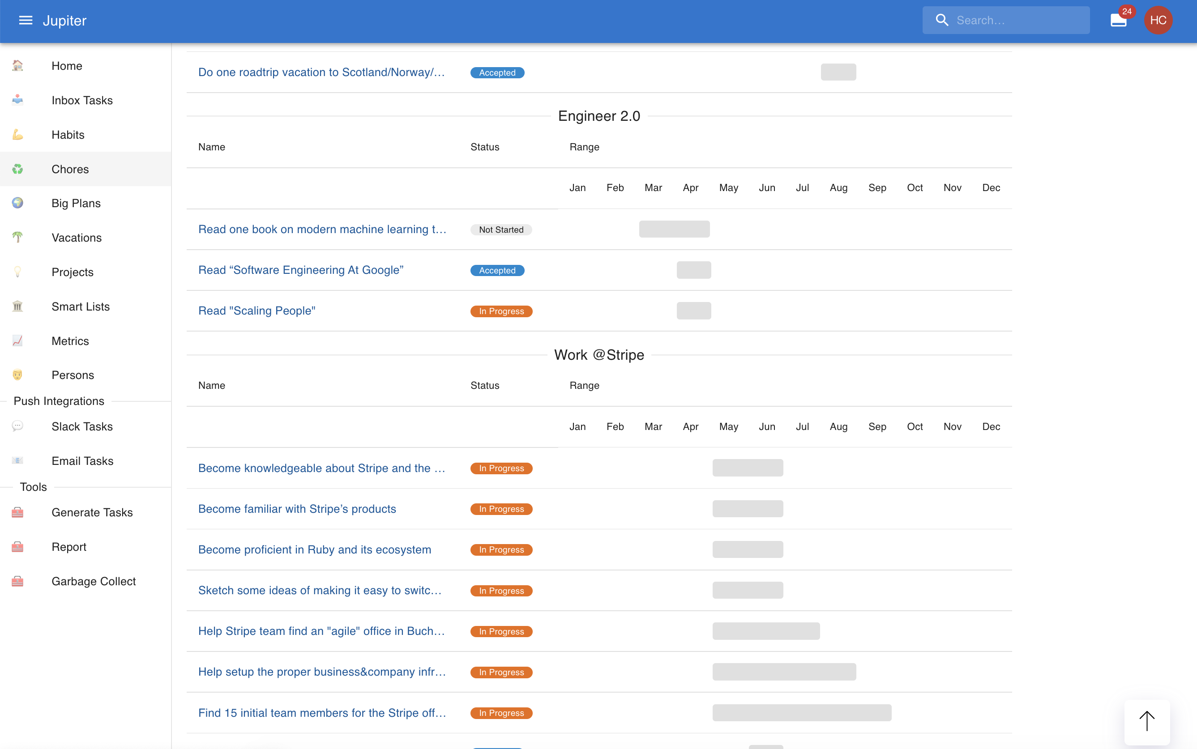Click the Vacations palm tree icon

(x=17, y=237)
